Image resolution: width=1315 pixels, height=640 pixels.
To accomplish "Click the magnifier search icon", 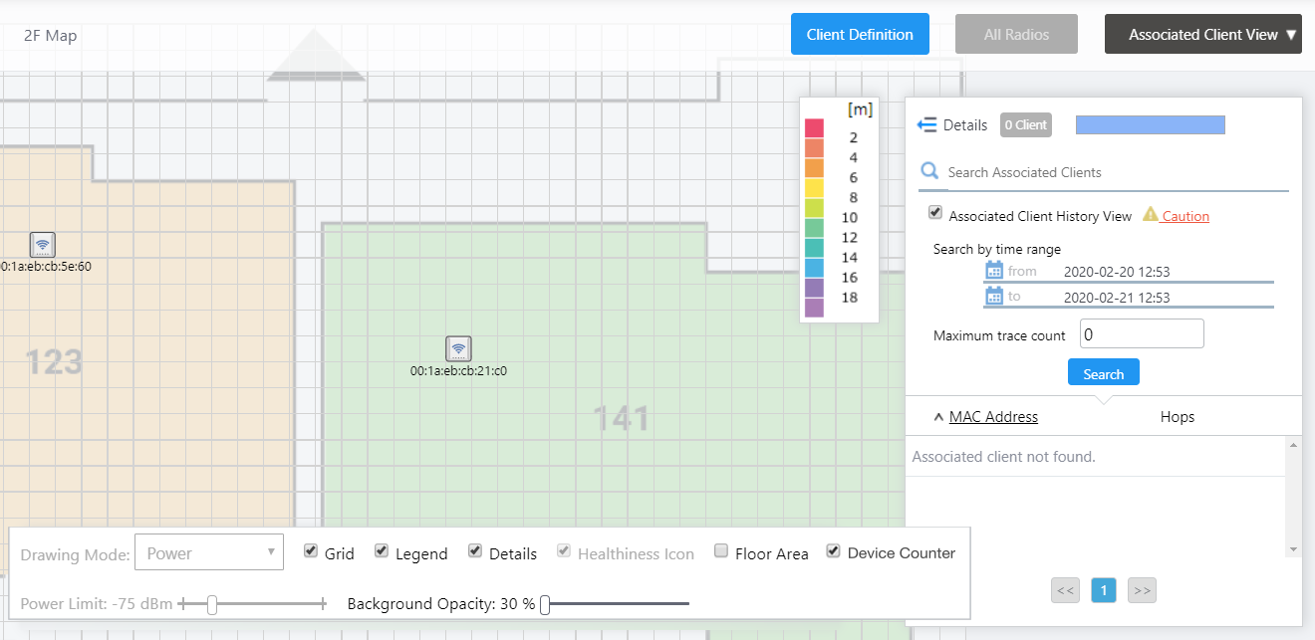I will click(929, 171).
